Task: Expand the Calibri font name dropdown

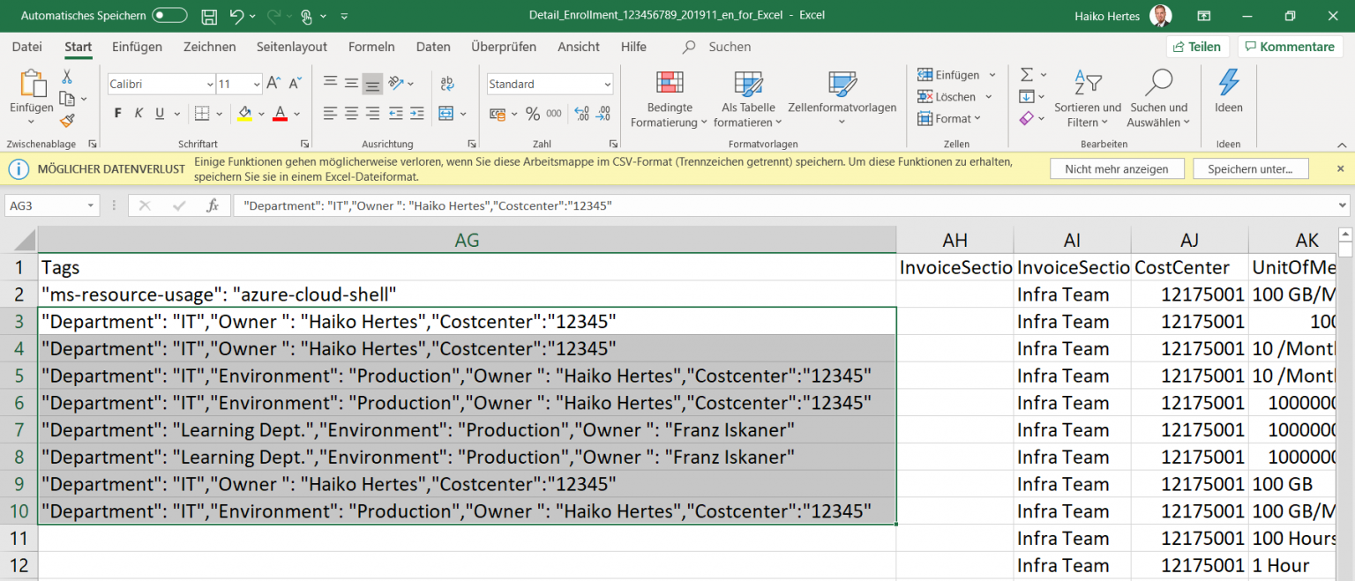Action: pos(209,85)
